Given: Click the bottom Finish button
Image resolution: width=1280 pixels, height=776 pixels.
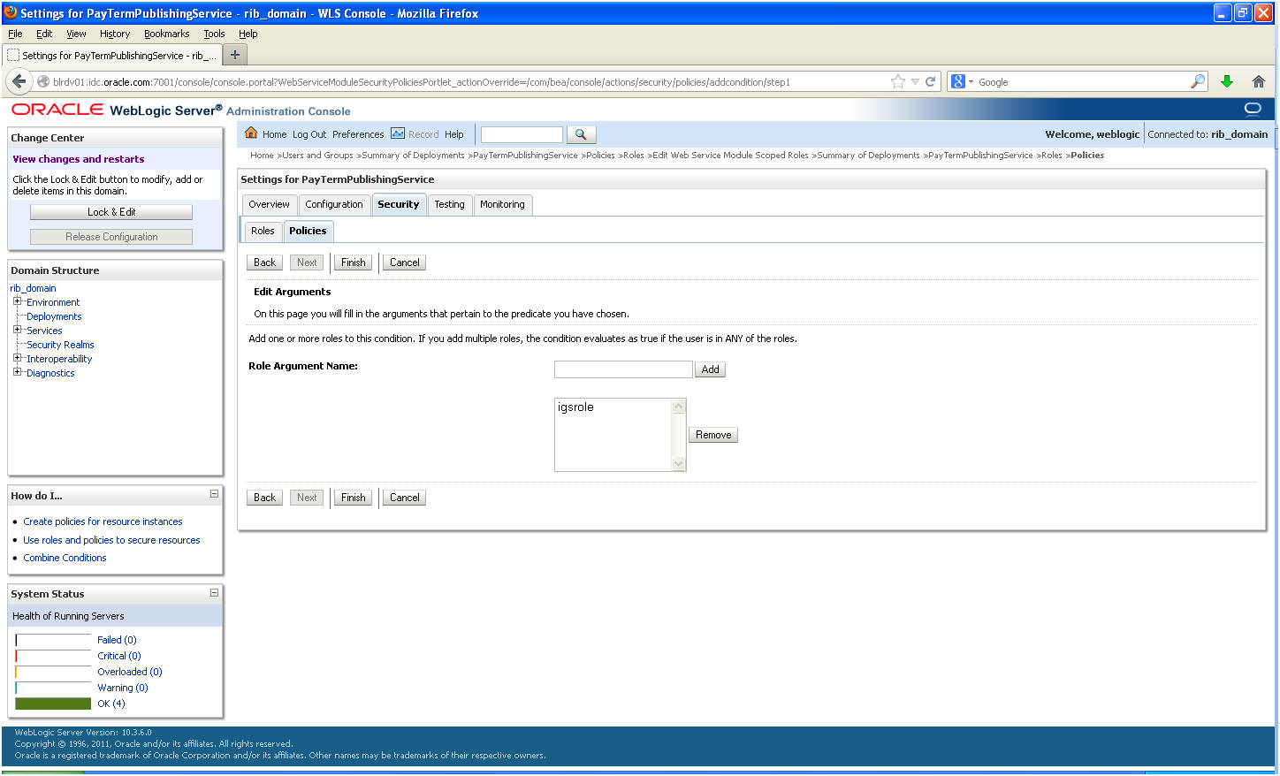Looking at the screenshot, I should coord(353,498).
